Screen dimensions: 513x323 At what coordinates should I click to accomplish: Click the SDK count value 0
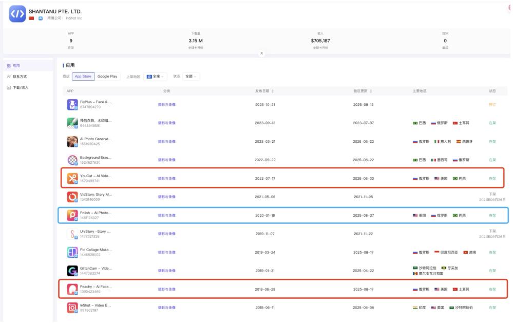tap(445, 41)
